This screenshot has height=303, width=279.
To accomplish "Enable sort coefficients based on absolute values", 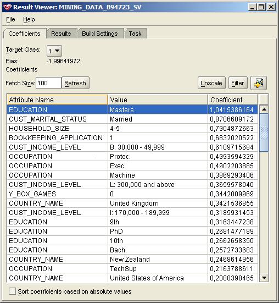I will pyautogui.click(x=12, y=291).
